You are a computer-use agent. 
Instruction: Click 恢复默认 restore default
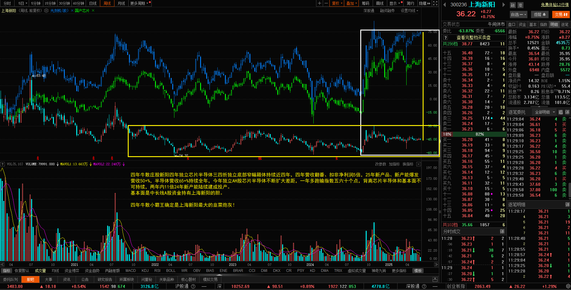[22, 271]
